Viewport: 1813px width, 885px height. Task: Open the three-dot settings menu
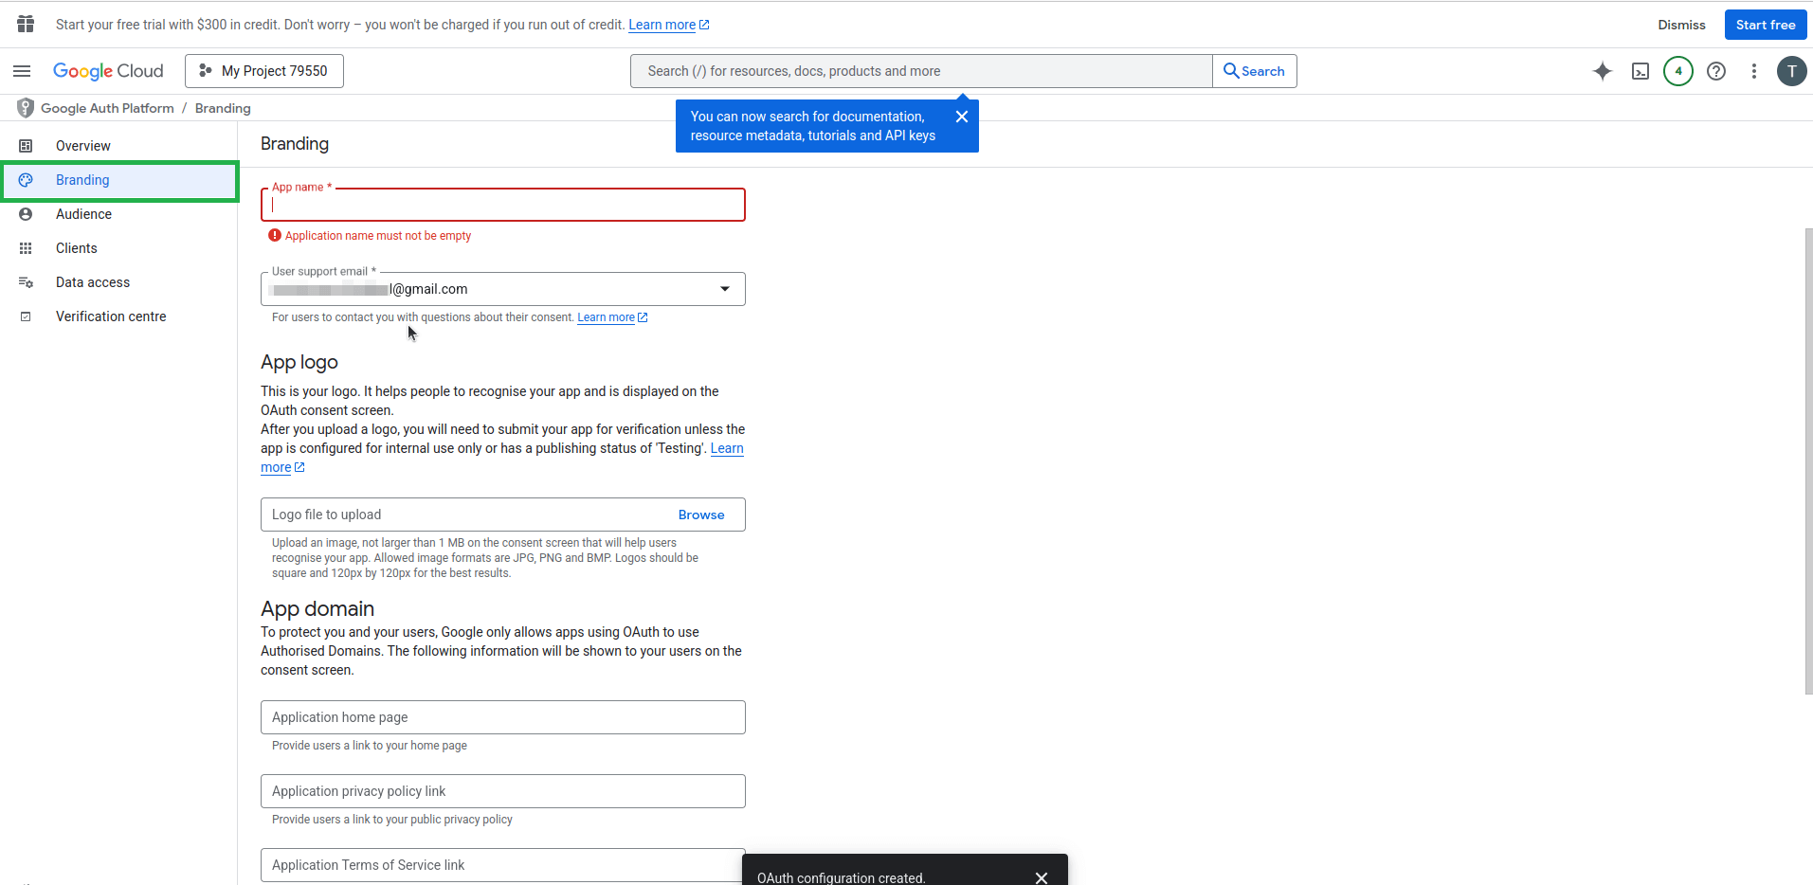click(1753, 71)
